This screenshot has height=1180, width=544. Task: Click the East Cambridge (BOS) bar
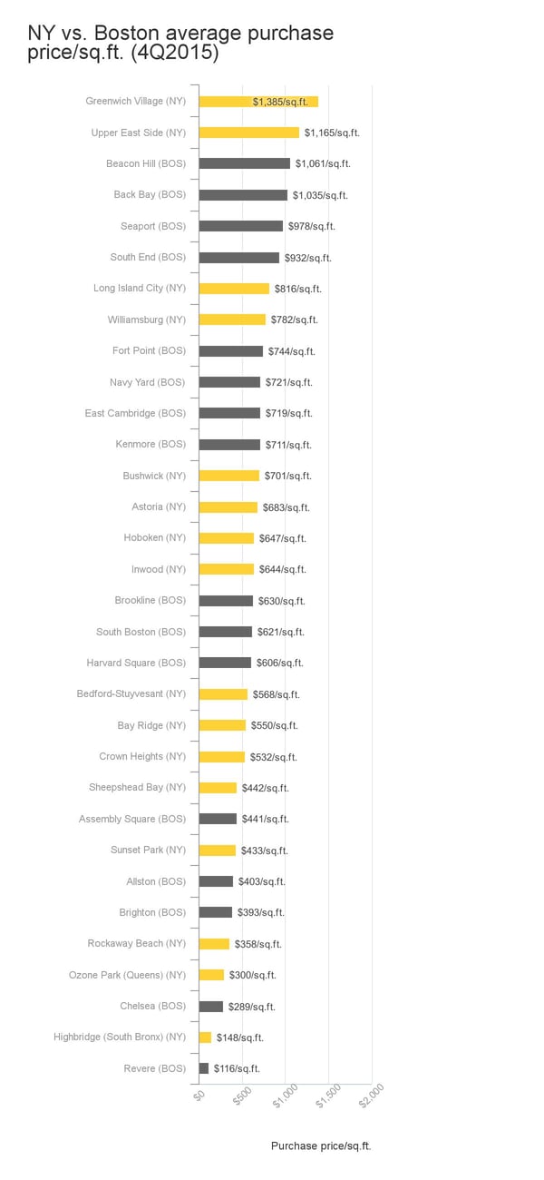tap(229, 413)
